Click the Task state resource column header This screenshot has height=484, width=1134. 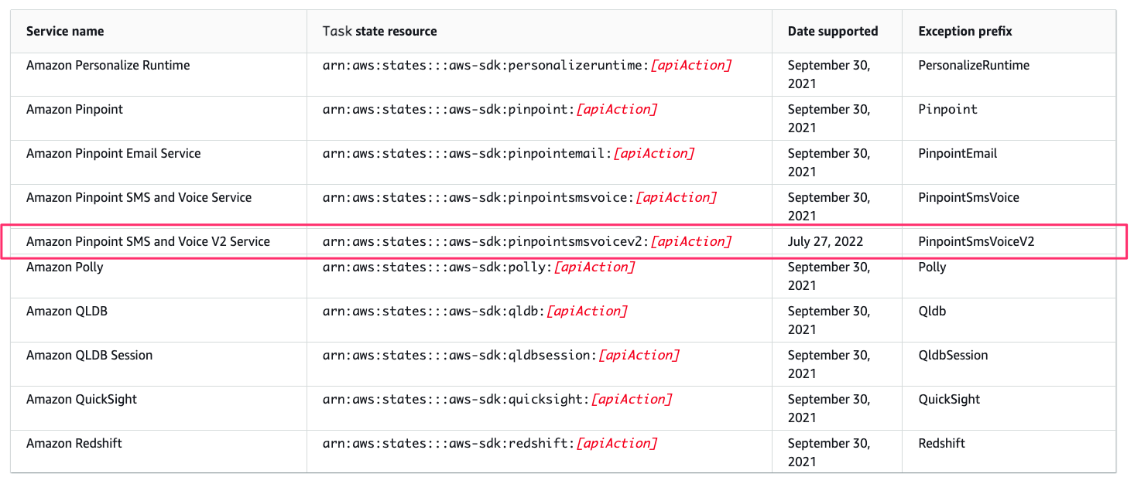click(x=379, y=32)
